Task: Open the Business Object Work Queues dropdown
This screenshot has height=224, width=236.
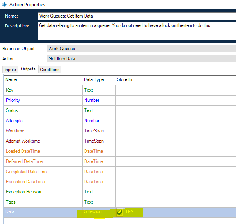Action: (x=141, y=49)
